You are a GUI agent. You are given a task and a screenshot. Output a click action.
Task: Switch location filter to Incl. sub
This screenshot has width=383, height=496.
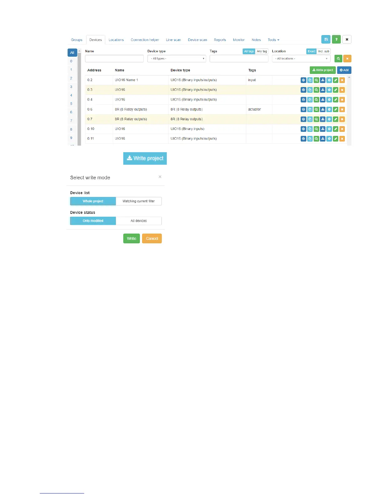(324, 51)
